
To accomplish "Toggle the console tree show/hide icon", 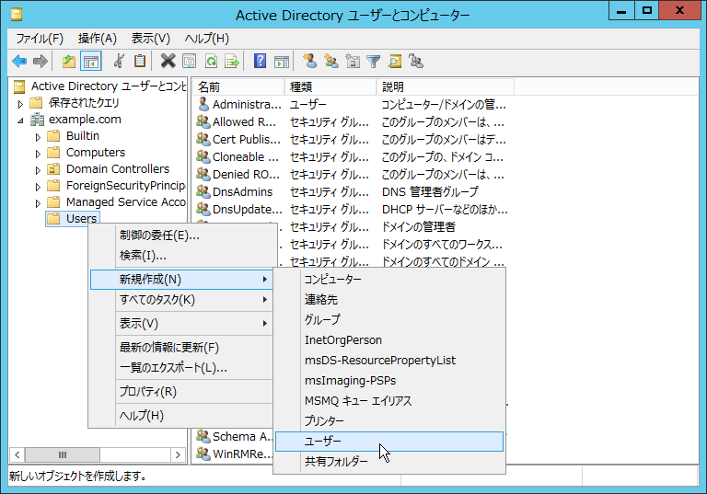I will [x=90, y=61].
